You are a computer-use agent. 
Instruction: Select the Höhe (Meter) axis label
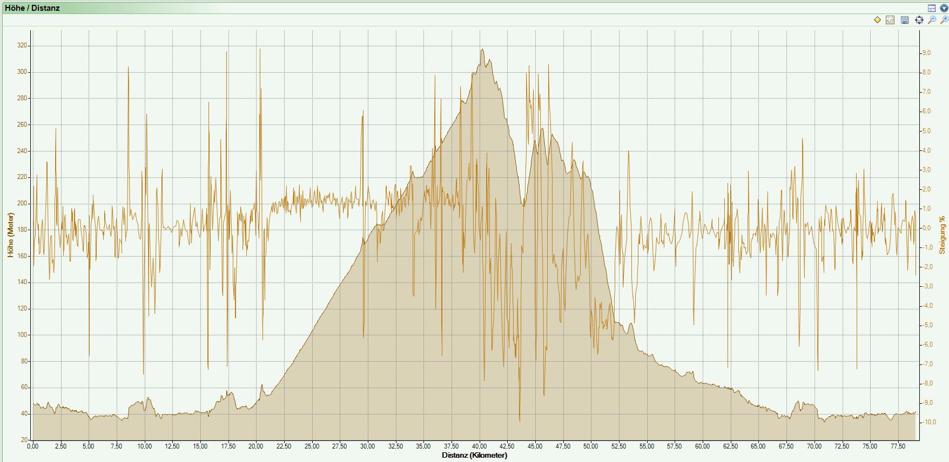[x=10, y=235]
